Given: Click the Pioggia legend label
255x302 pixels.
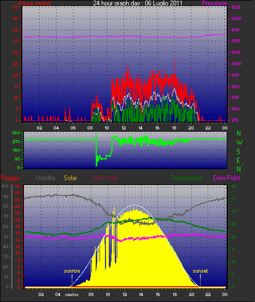Looking at the screenshot, I should pyautogui.click(x=10, y=178).
